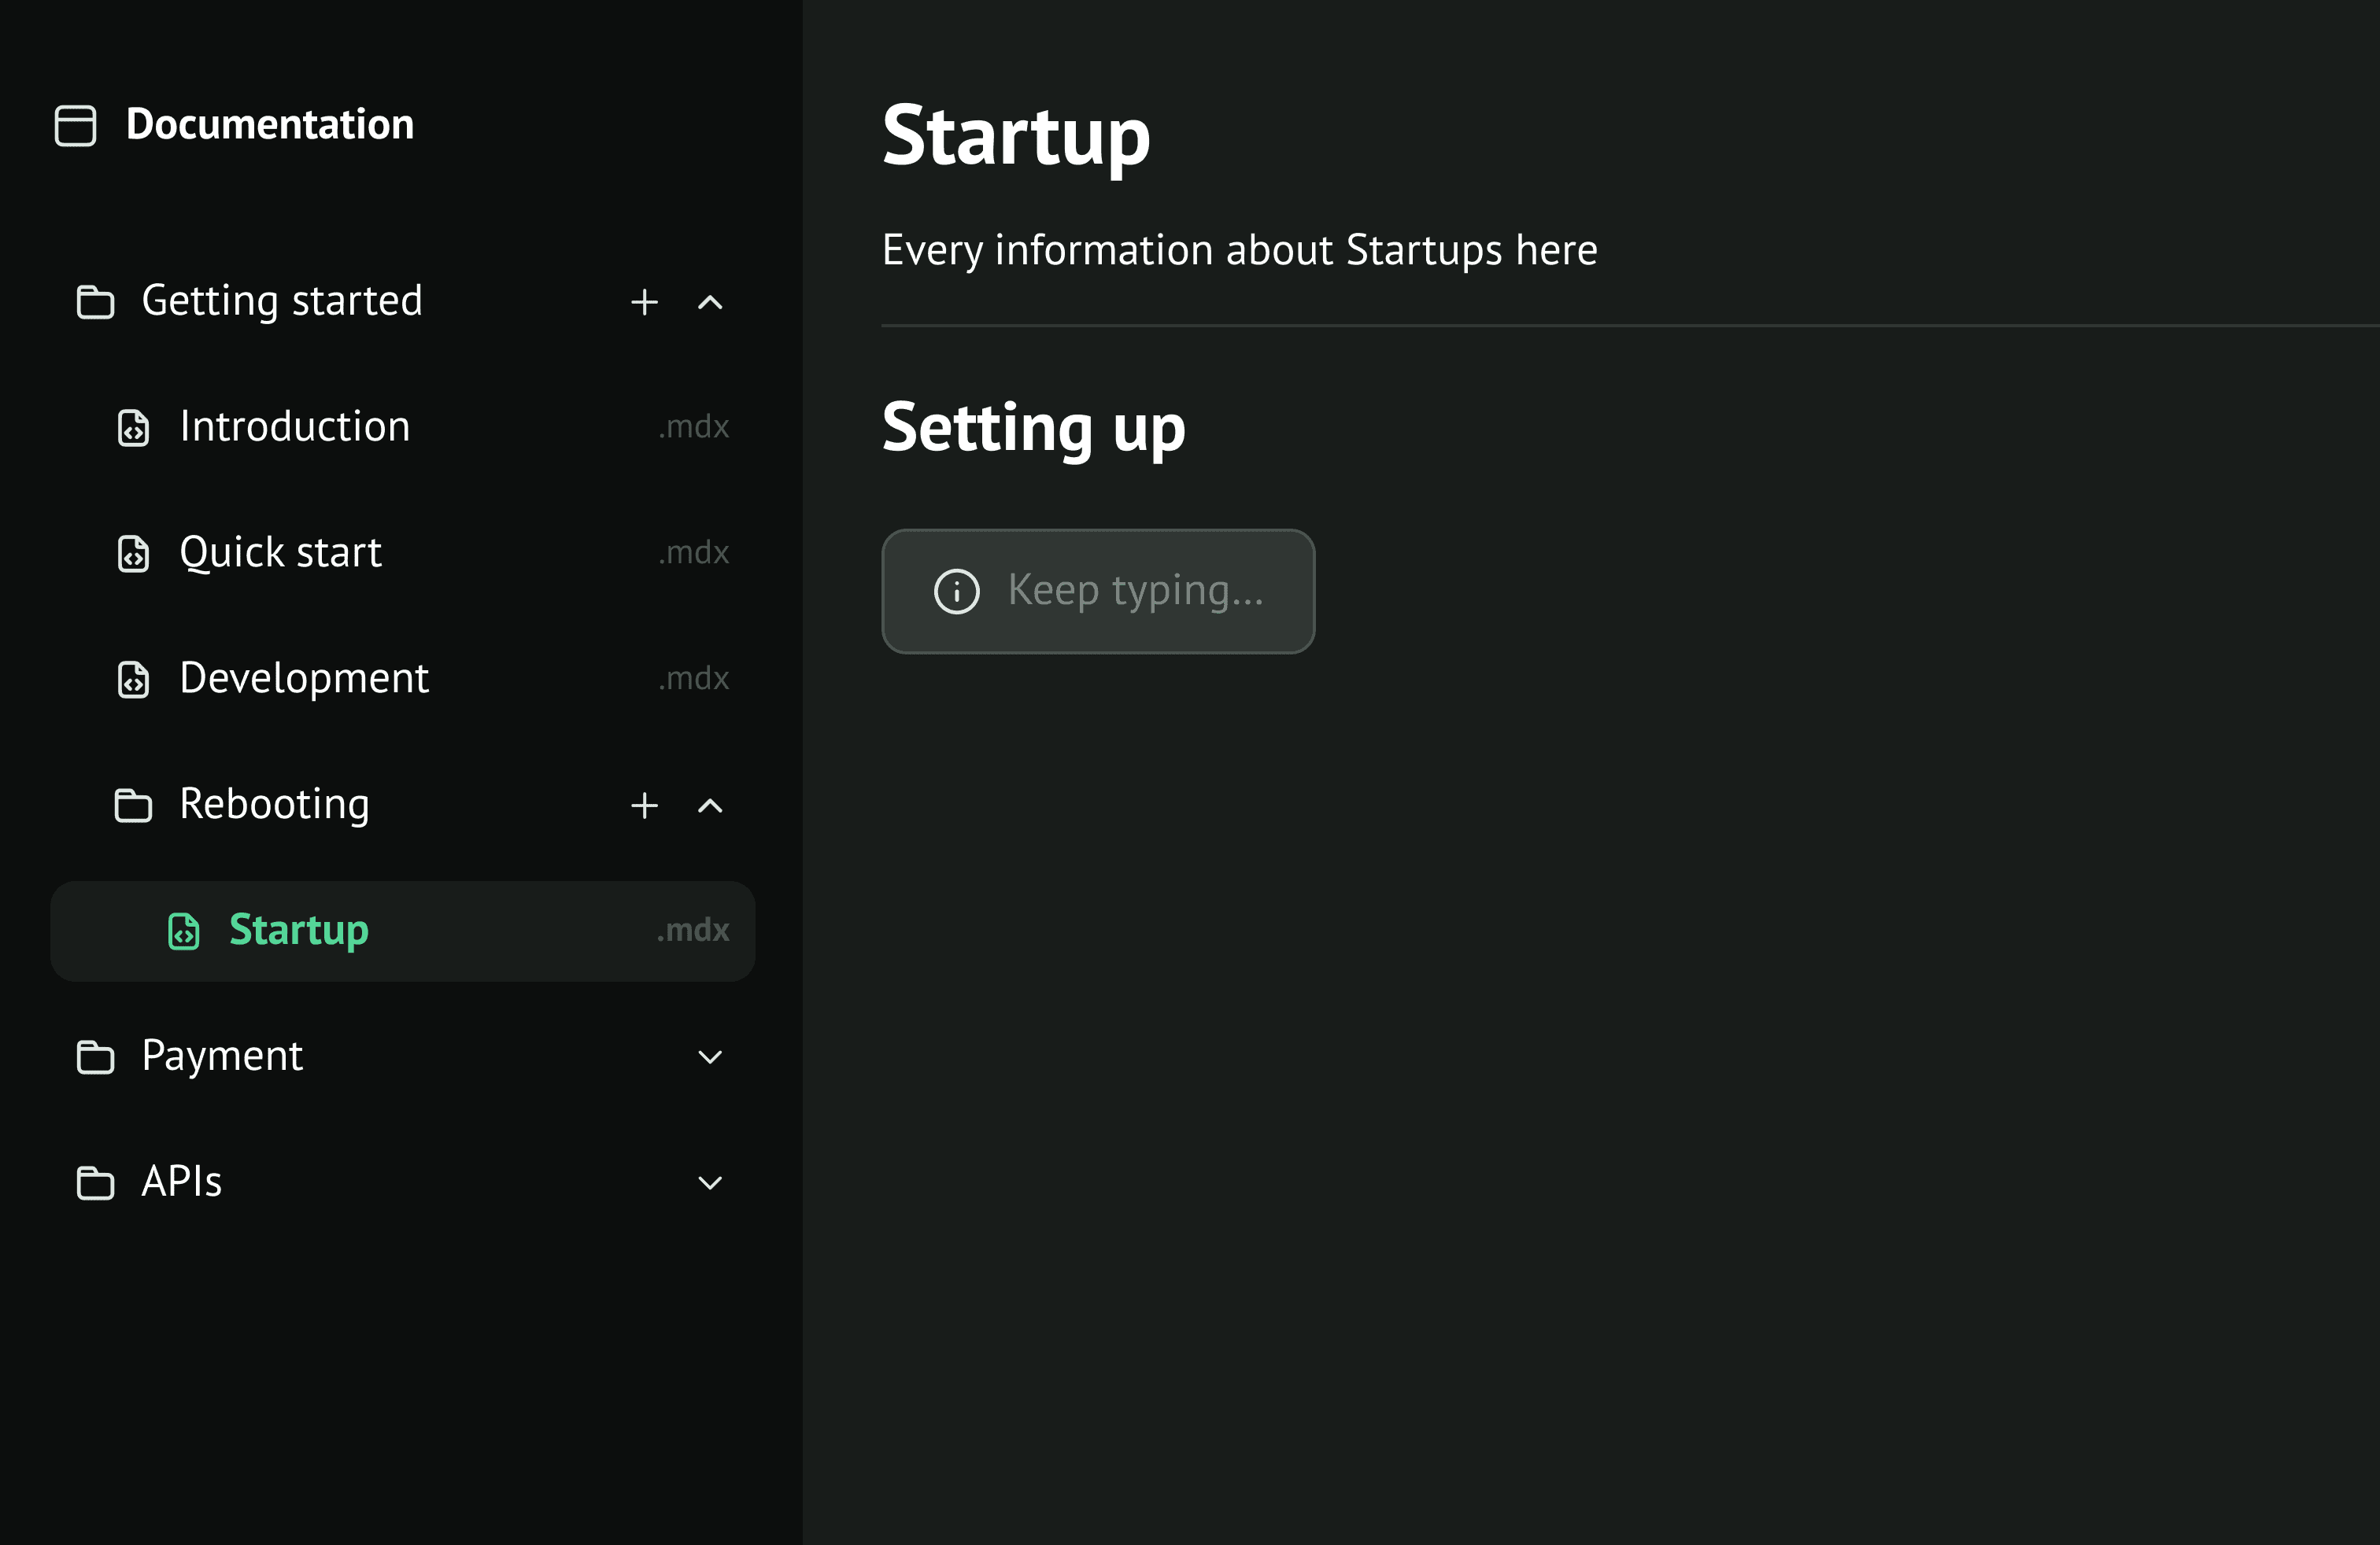Select the Development document
This screenshot has width=2380, height=1545.
[304, 680]
